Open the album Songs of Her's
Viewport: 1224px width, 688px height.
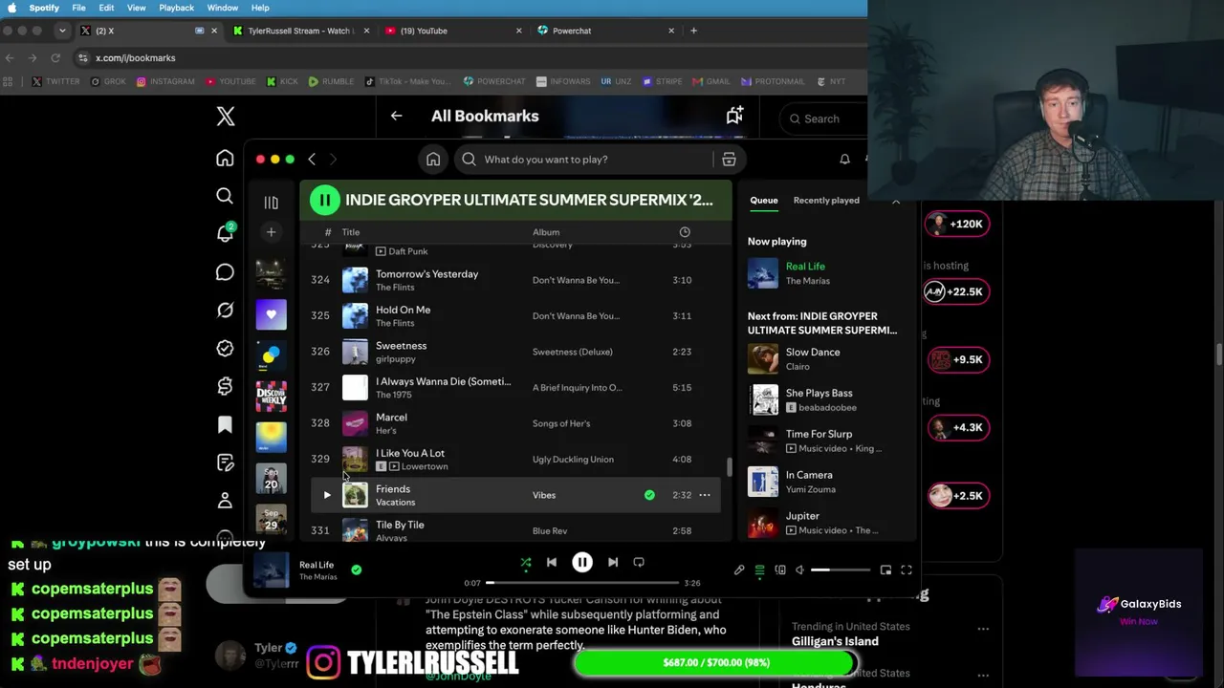click(561, 423)
